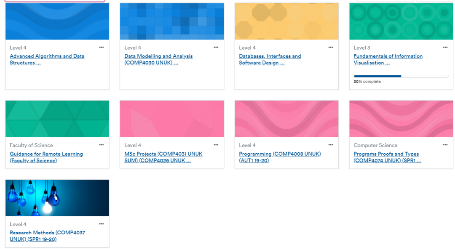The height and width of the screenshot is (249, 455).
Task: Open Data Modelling and Analysis (COMP4030 UNUK) course
Action: coord(158,59)
